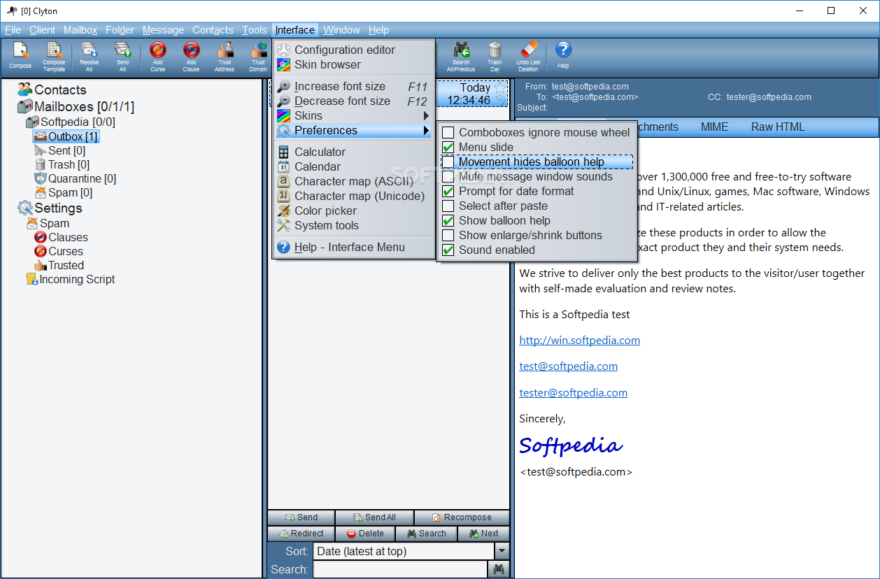
Task: Click the Add Curse toolbar icon
Action: tap(158, 57)
